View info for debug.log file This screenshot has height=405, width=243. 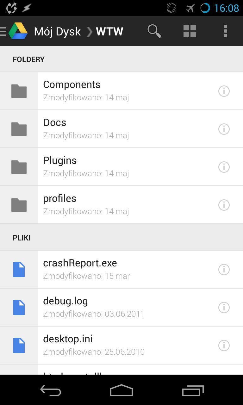(224, 308)
